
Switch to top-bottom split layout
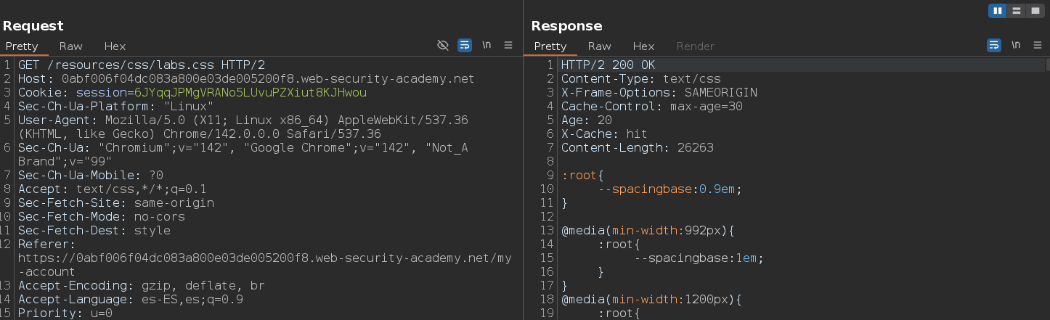pyautogui.click(x=1017, y=11)
